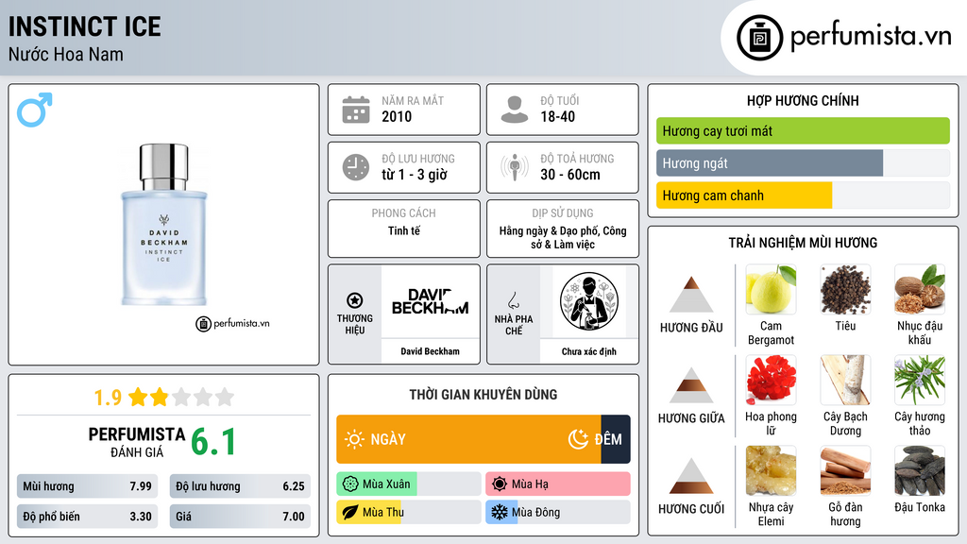The image size is (967, 544).
Task: Click the Hương ngát grey-blue bar
Action: click(770, 163)
